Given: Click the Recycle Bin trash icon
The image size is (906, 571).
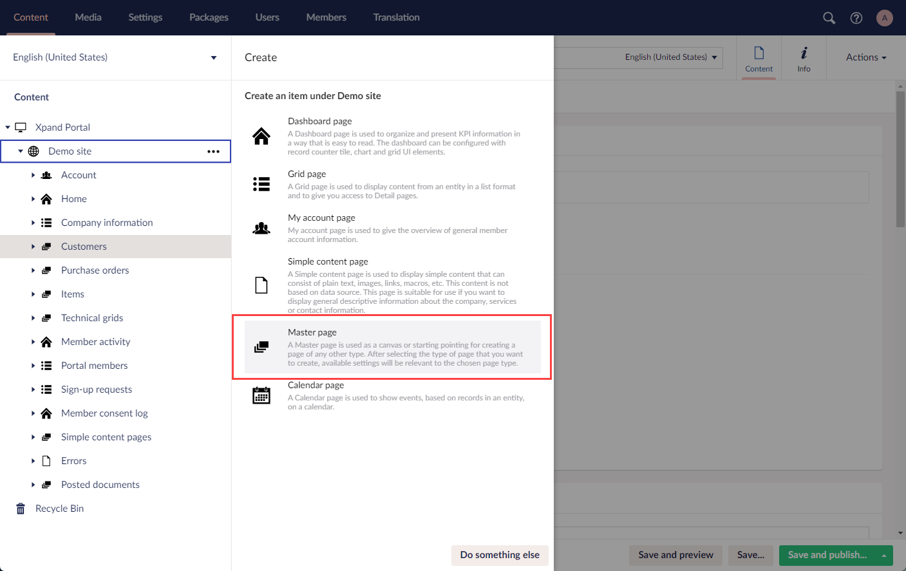Looking at the screenshot, I should 21,509.
